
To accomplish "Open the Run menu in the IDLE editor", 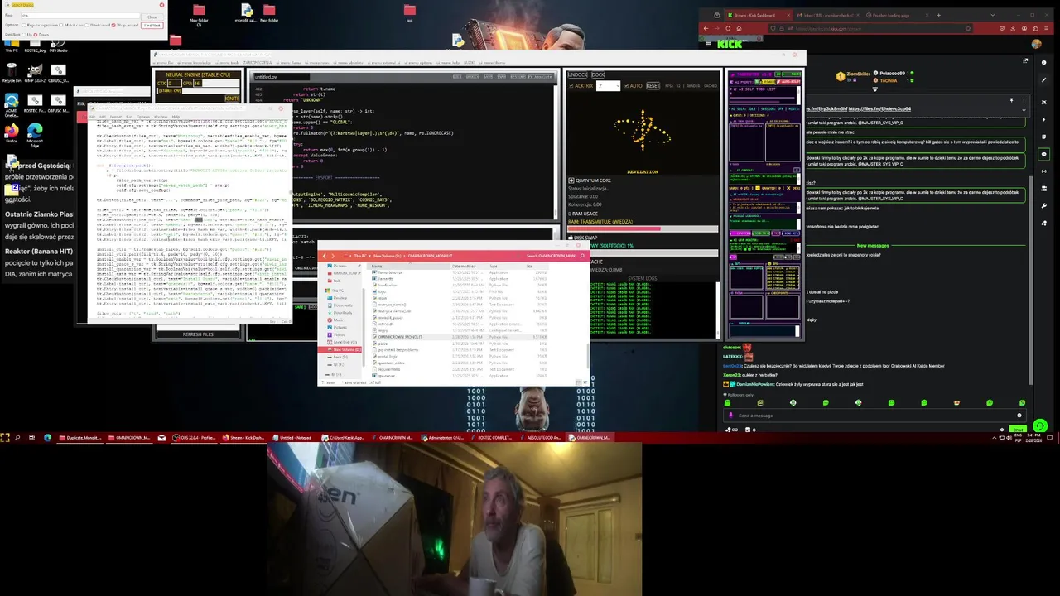I will coord(129,117).
